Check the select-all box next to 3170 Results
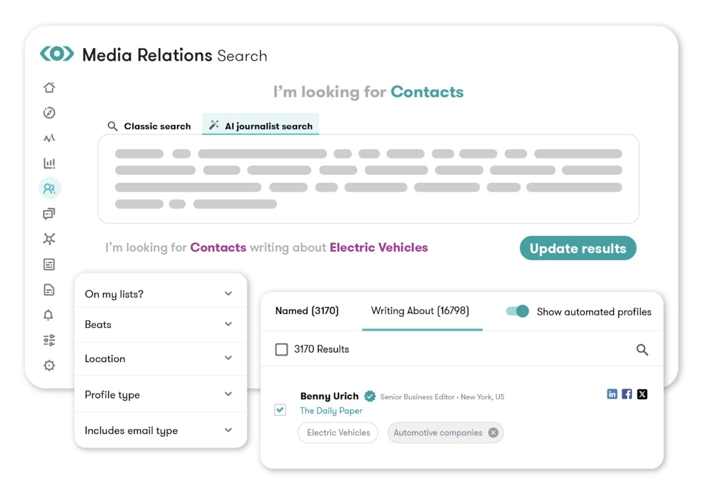 [281, 349]
